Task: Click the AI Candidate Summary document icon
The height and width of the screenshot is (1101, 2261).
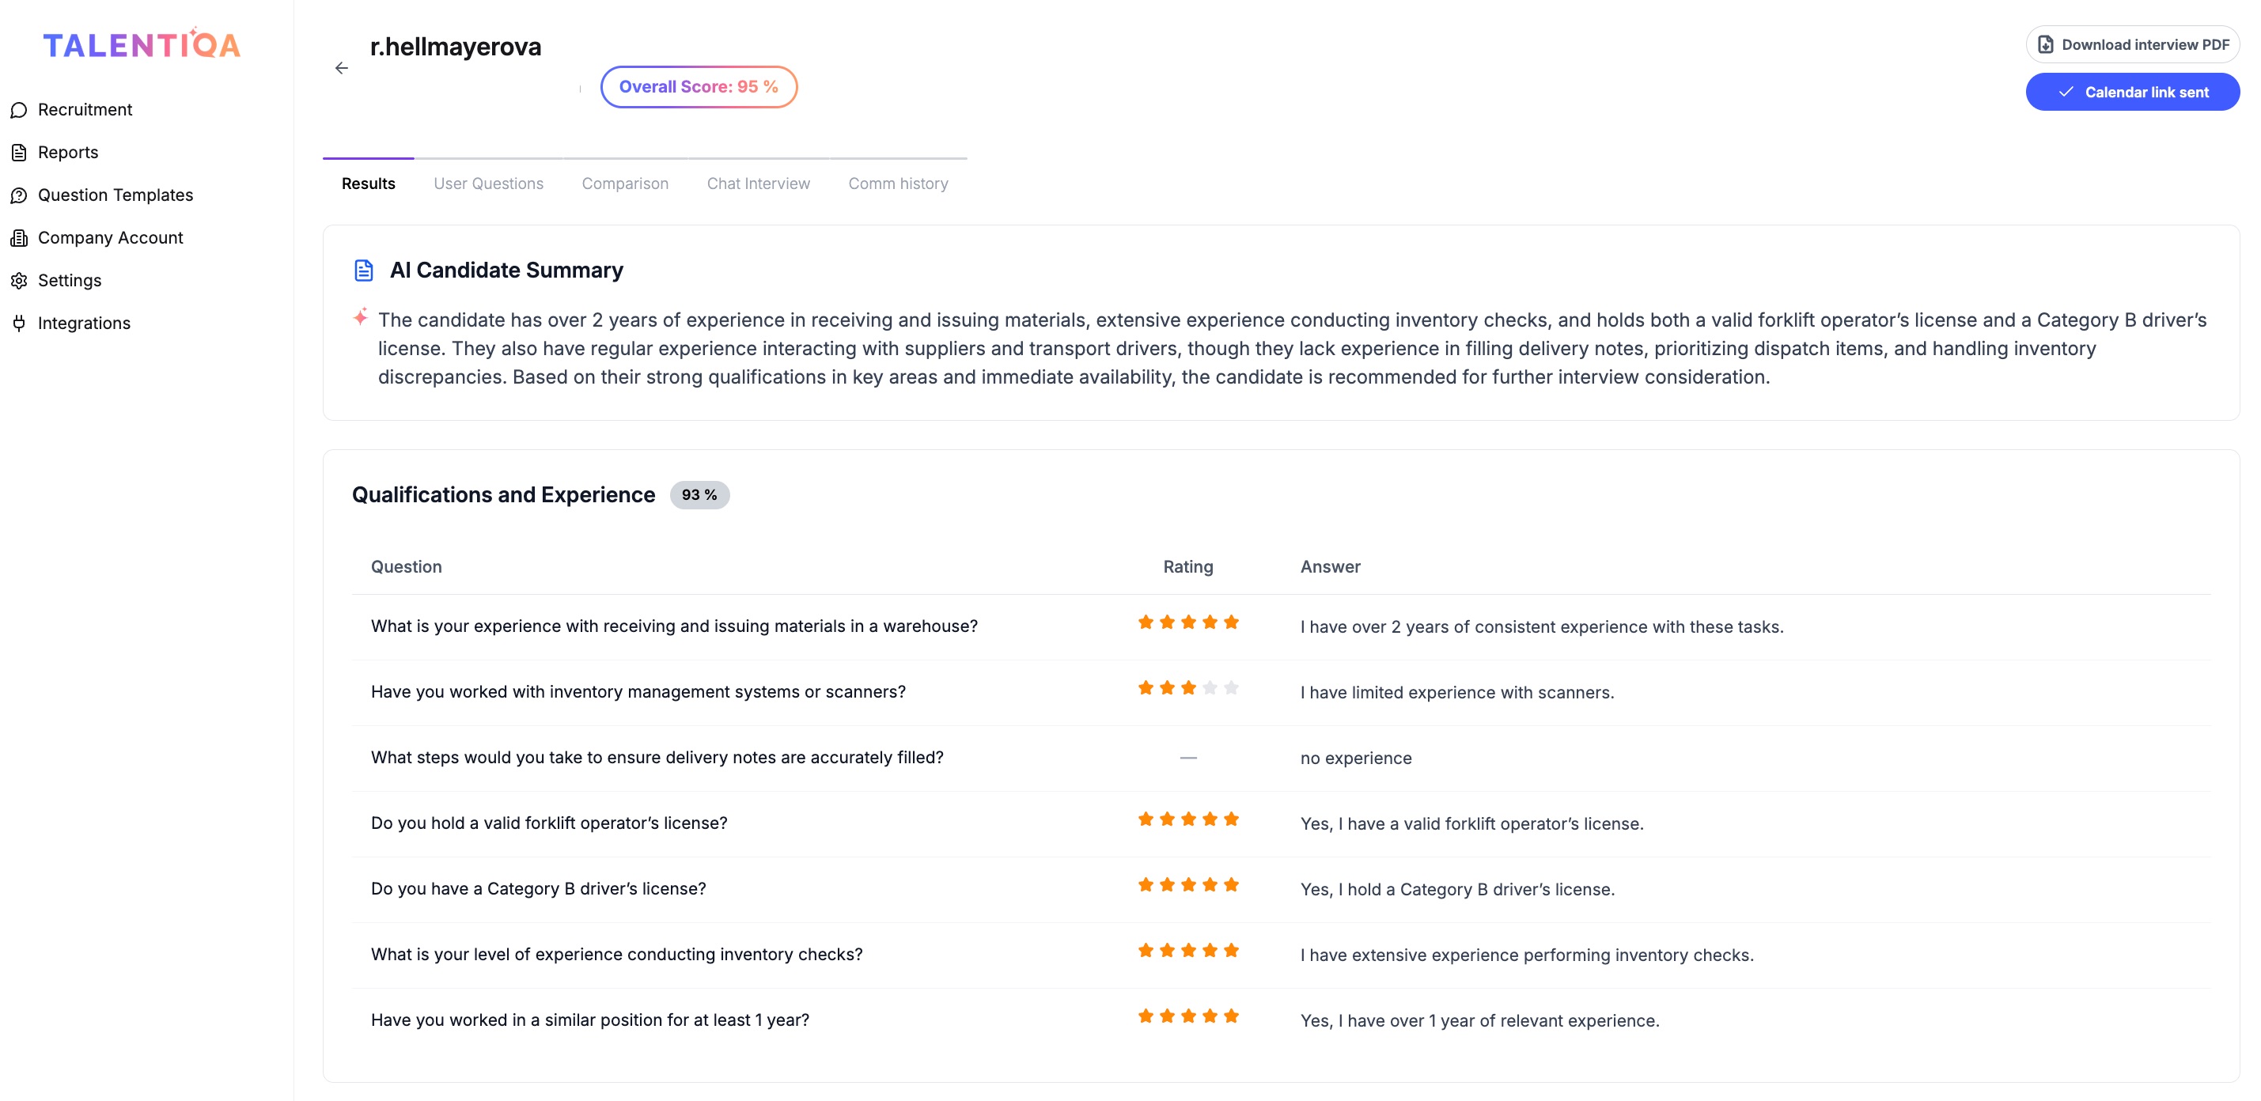Action: pyautogui.click(x=363, y=271)
